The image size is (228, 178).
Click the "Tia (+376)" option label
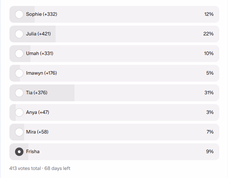click(x=37, y=93)
